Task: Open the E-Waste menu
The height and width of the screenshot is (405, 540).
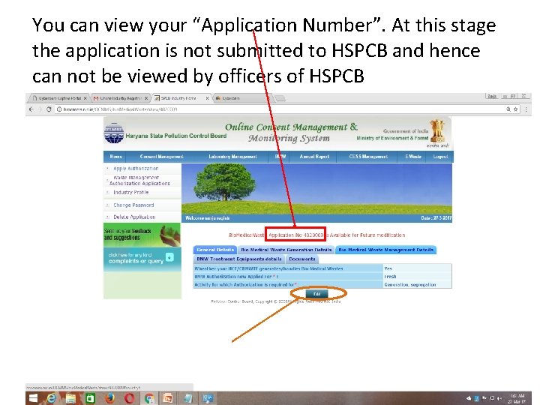Action: [x=413, y=156]
